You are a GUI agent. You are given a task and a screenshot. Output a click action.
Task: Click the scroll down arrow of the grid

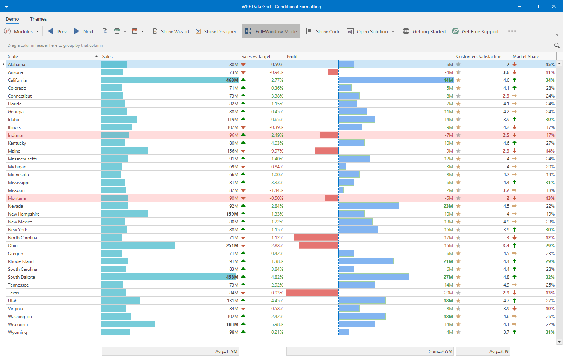pyautogui.click(x=559, y=342)
